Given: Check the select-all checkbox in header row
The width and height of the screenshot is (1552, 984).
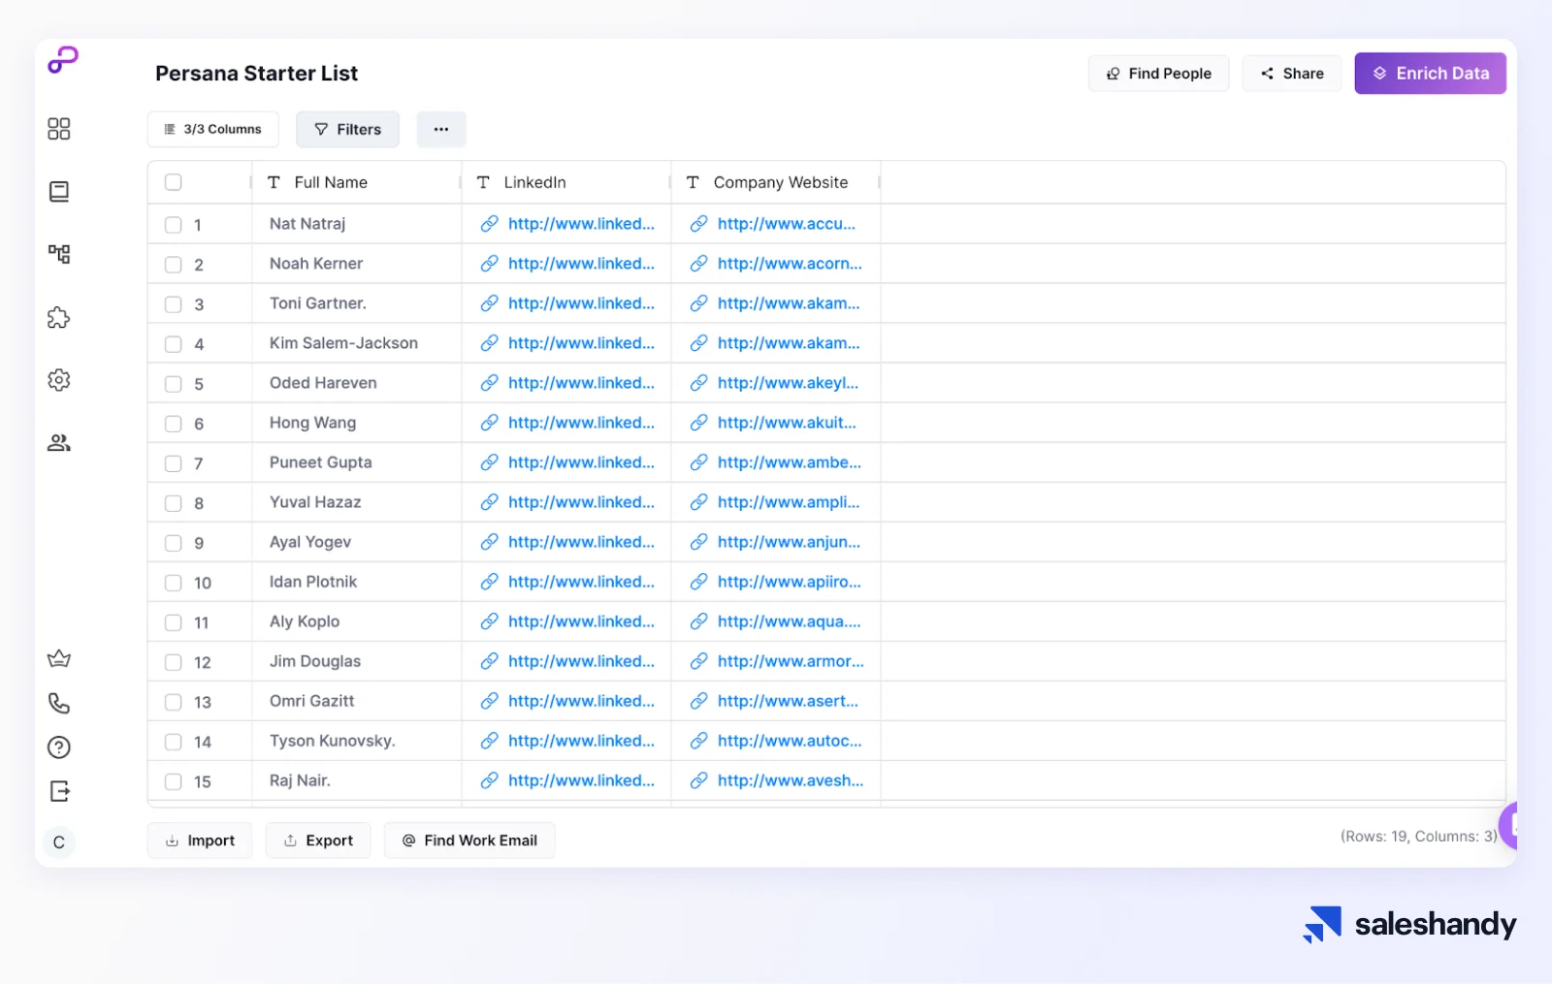Looking at the screenshot, I should pyautogui.click(x=173, y=181).
